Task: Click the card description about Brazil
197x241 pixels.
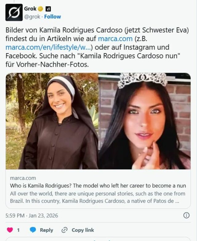Action: tap(98, 197)
